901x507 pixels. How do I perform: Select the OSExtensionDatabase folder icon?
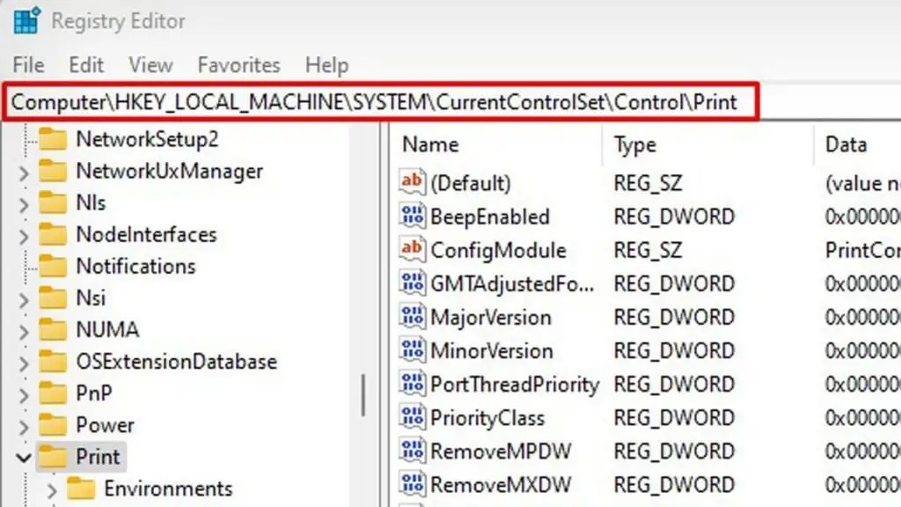53,362
